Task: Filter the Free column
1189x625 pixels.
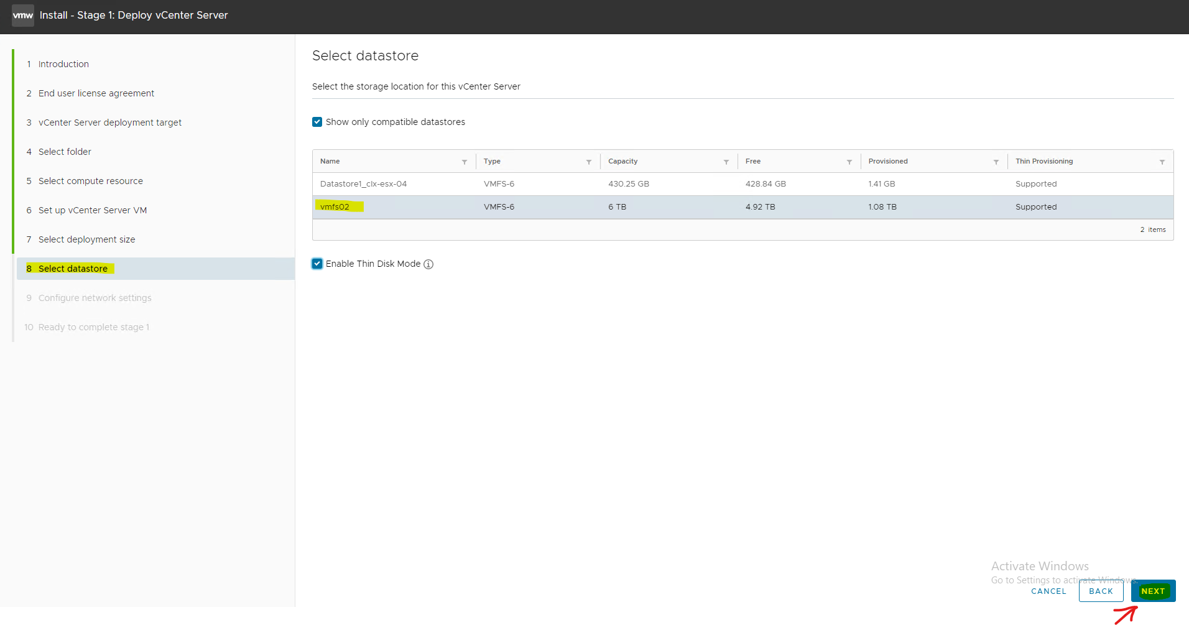Action: coord(849,162)
